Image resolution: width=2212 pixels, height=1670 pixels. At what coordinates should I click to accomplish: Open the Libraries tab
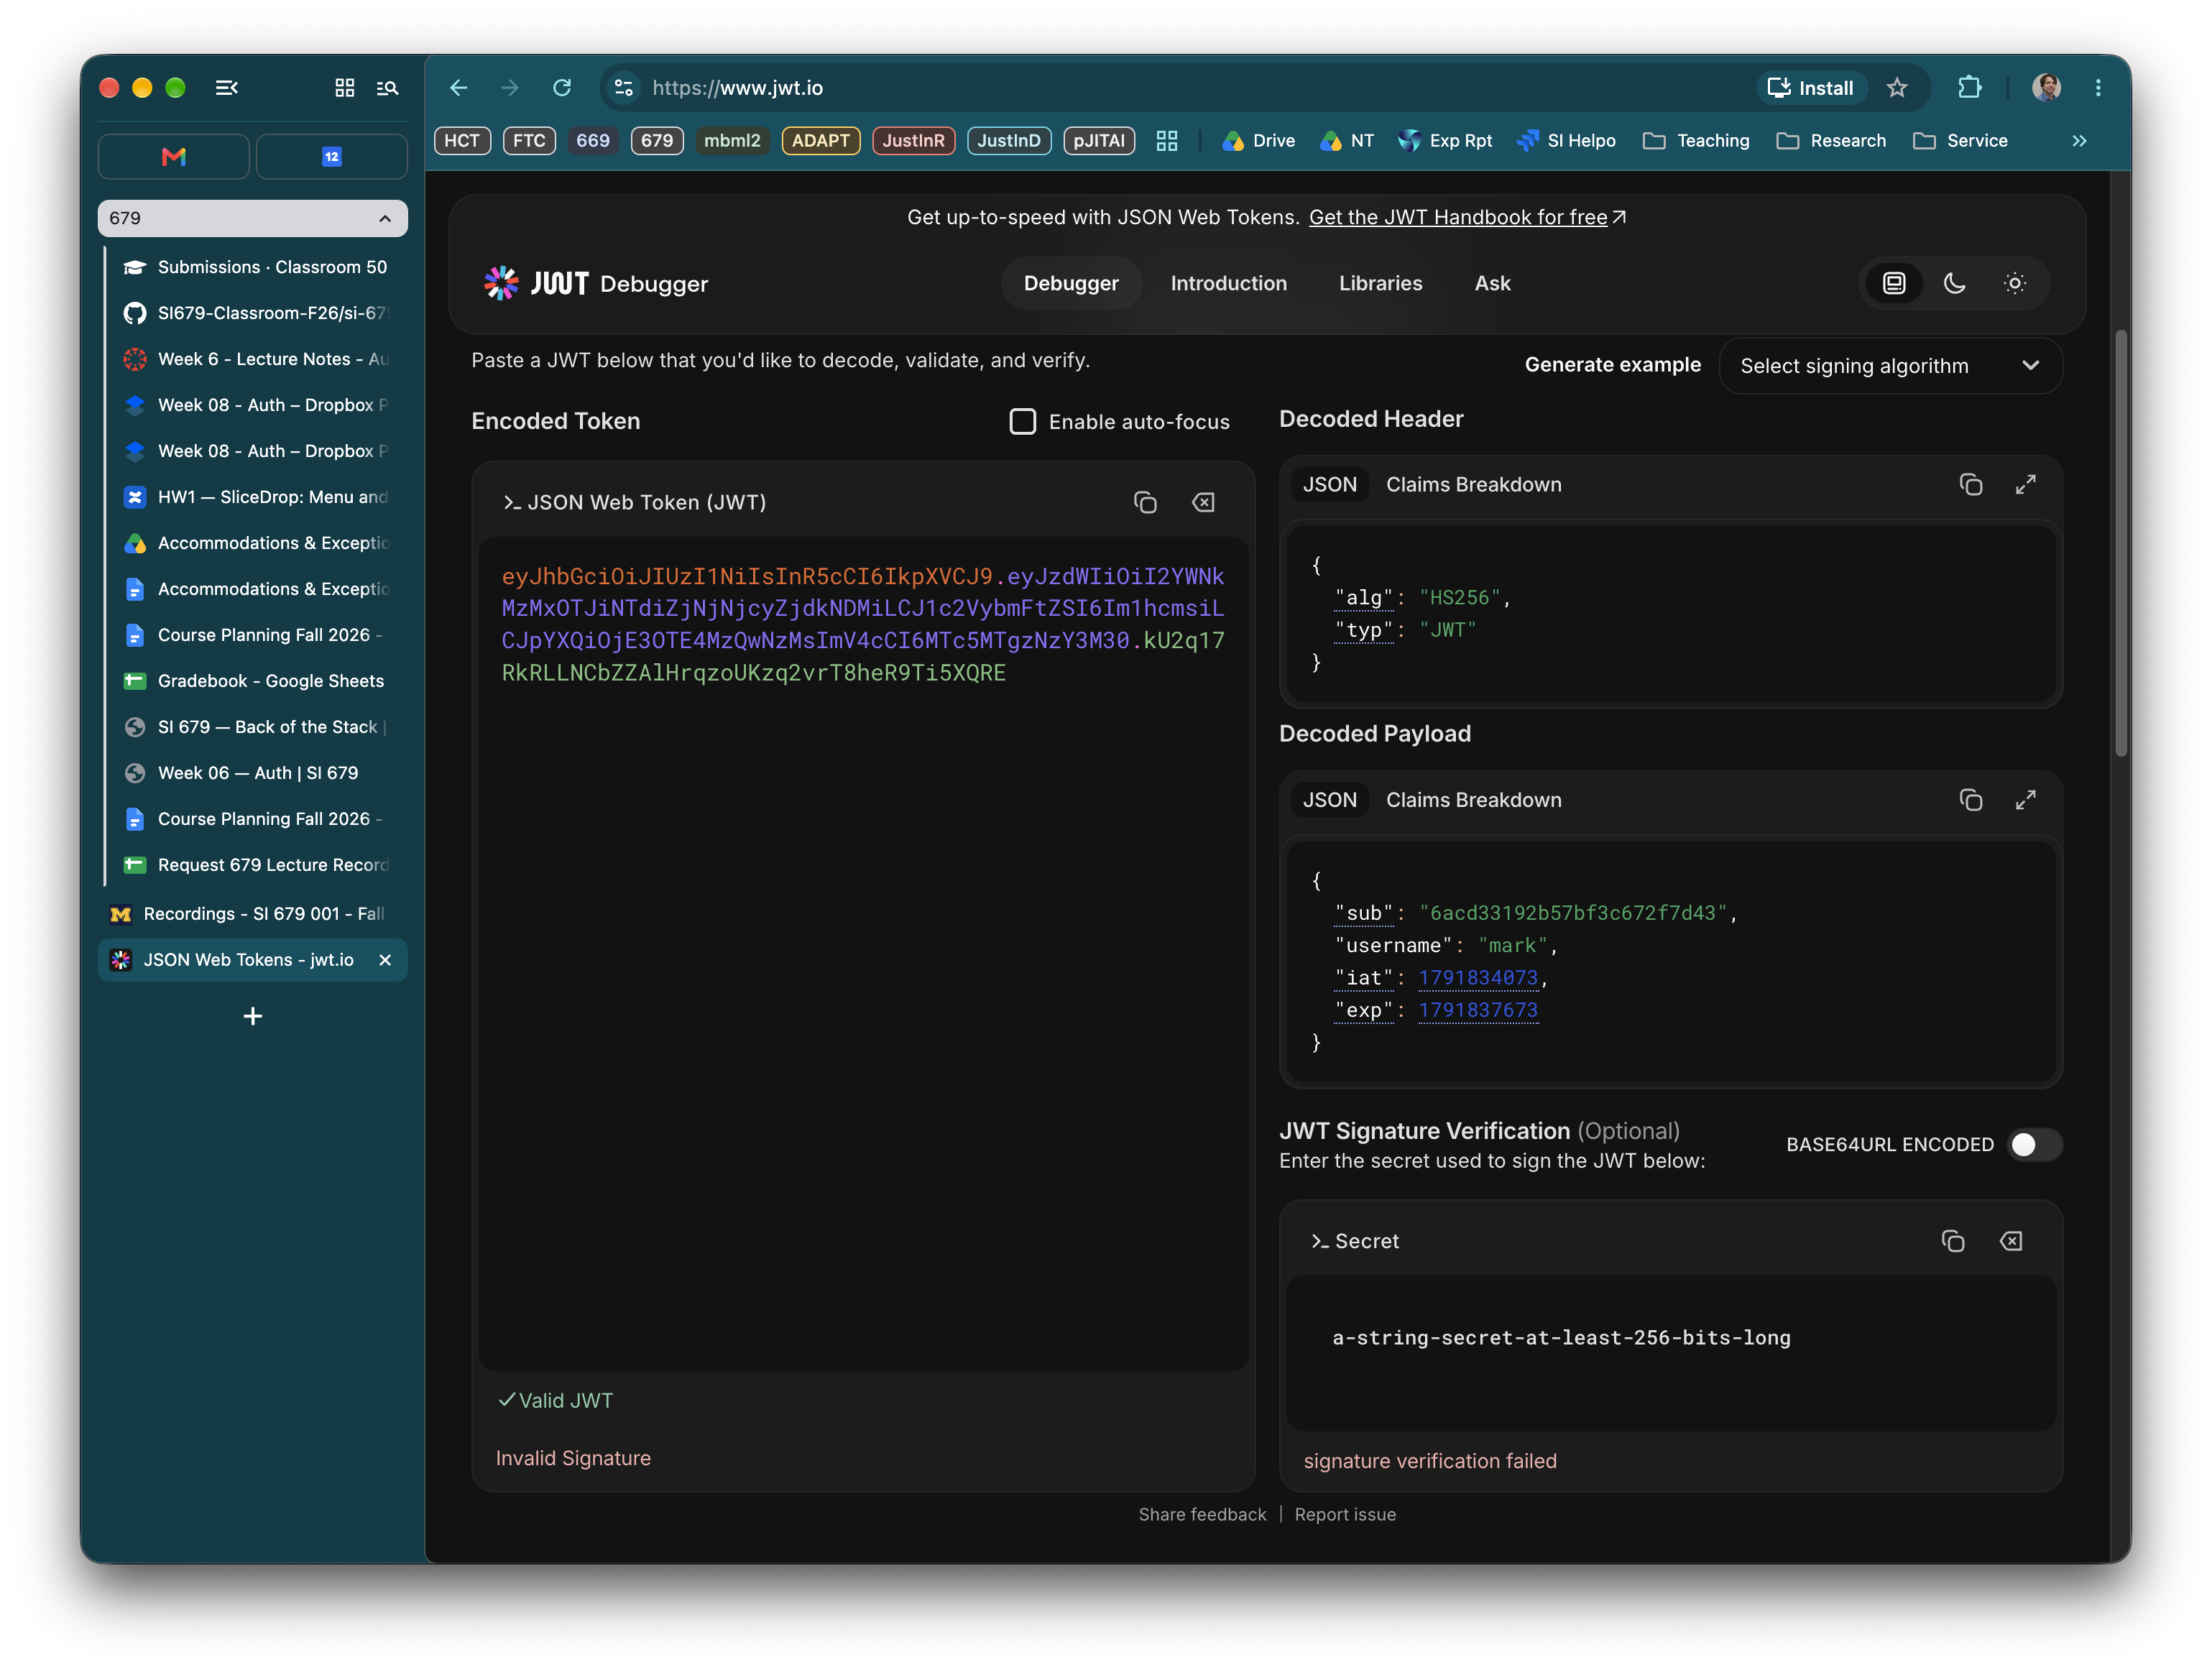[1380, 284]
